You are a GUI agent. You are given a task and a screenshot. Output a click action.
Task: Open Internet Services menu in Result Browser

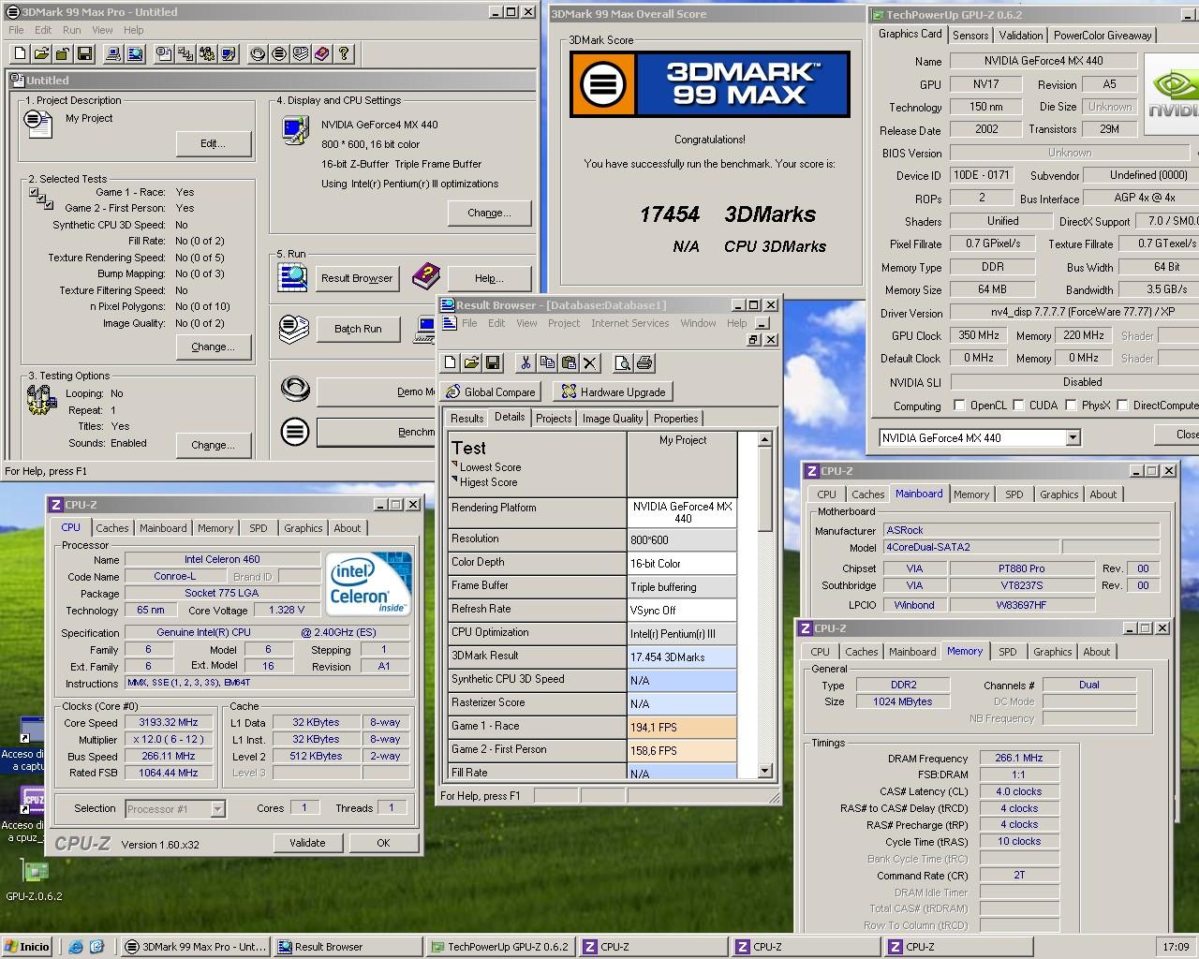click(x=629, y=323)
